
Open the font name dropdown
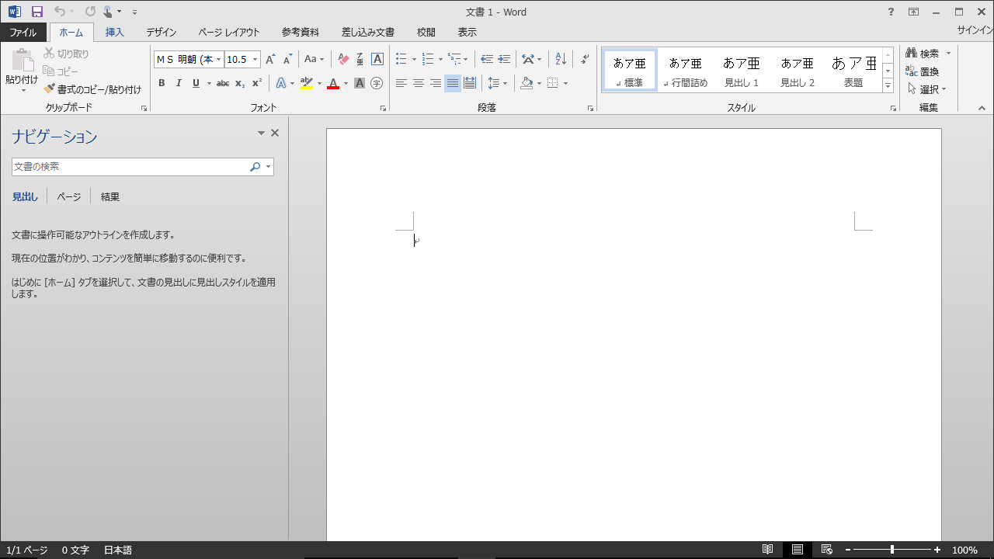pyautogui.click(x=219, y=59)
